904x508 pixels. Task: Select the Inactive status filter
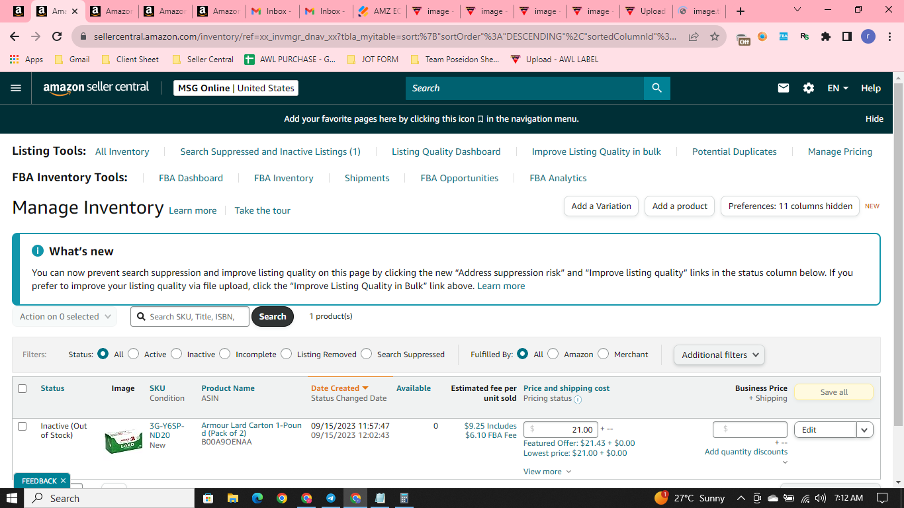click(176, 354)
